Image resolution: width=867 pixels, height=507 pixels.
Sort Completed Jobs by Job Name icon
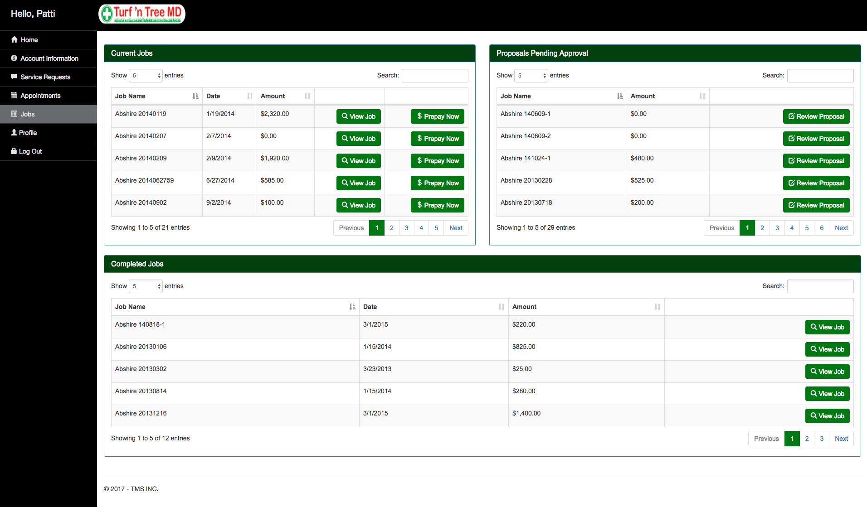pos(352,307)
